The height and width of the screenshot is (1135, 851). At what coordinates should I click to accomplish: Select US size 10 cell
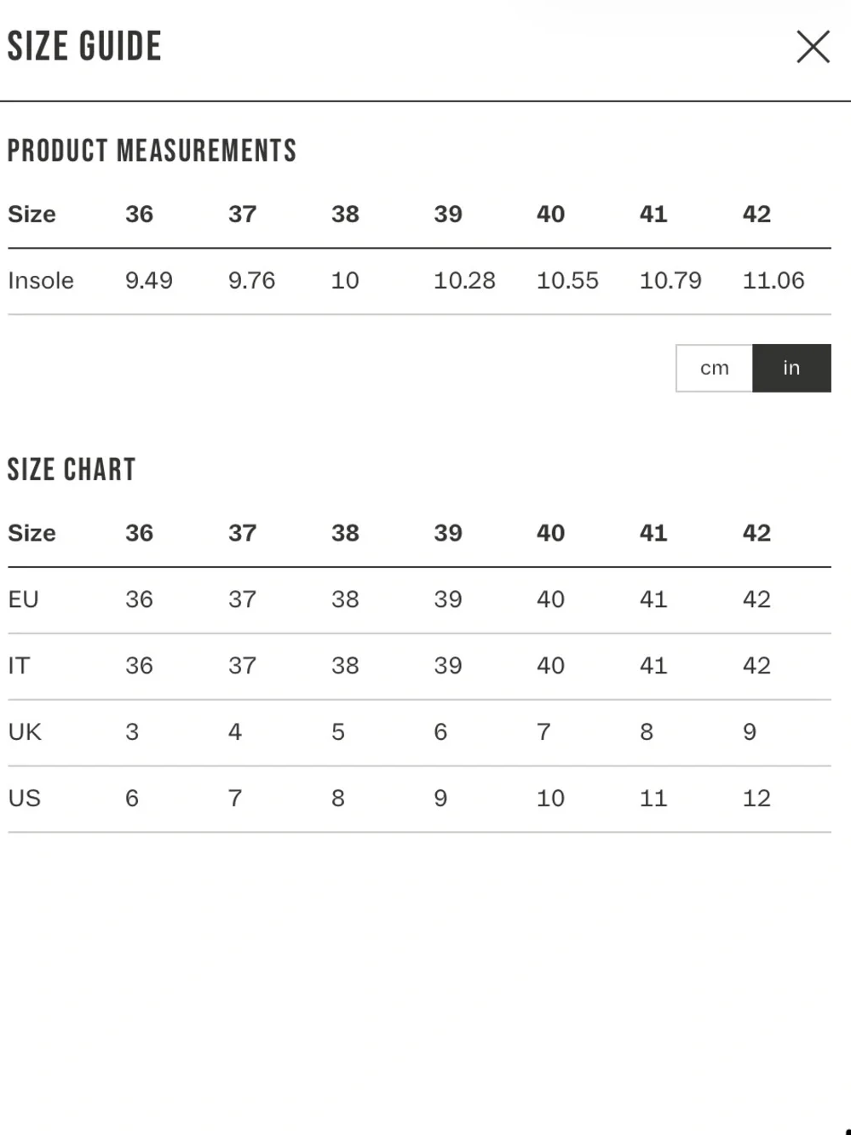pos(550,799)
